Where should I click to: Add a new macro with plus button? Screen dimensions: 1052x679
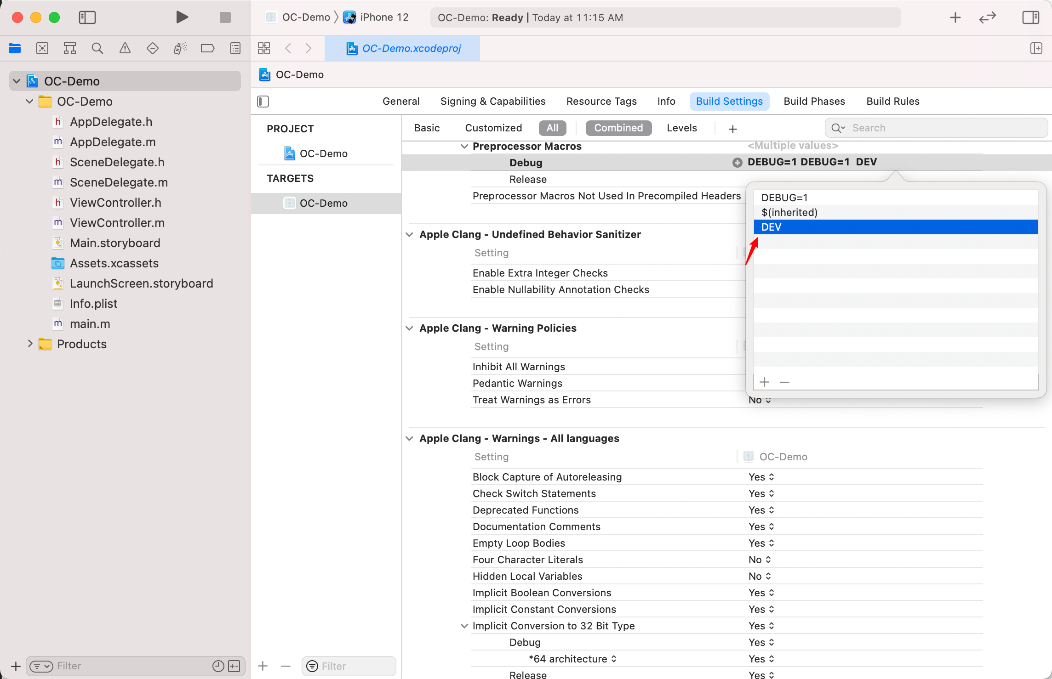(764, 382)
